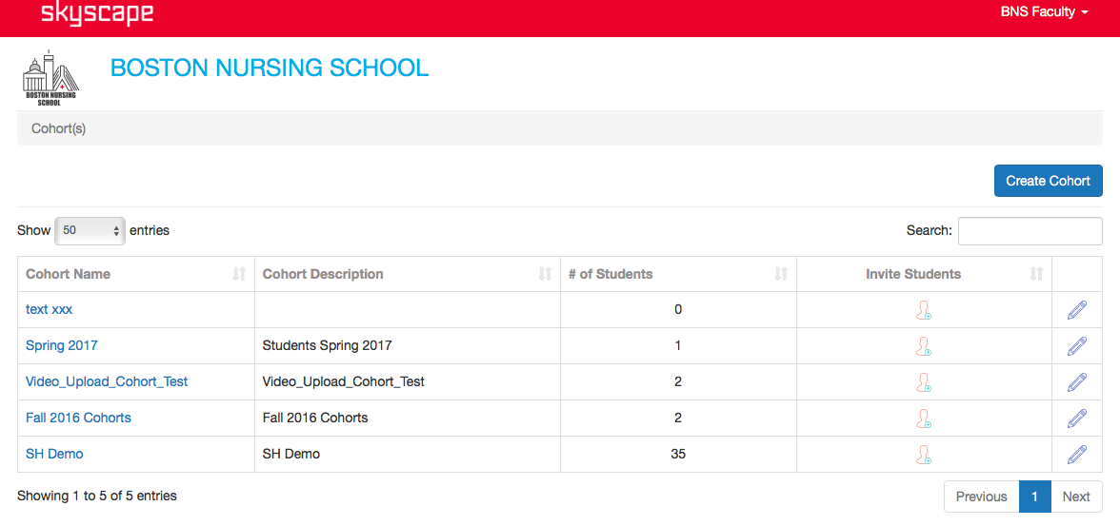Invite students to Video_Upload_Cohort_Test cohort
1120x526 pixels.
(x=924, y=381)
